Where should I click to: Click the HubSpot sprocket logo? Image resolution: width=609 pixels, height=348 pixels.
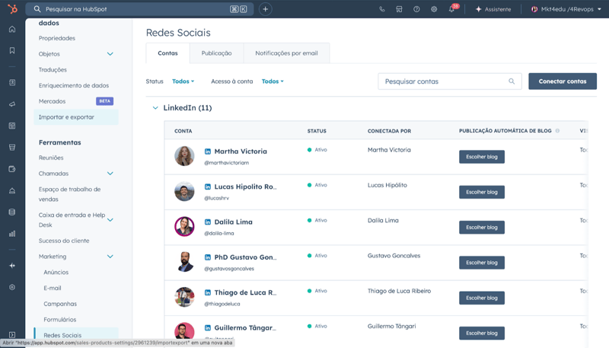(12, 8)
